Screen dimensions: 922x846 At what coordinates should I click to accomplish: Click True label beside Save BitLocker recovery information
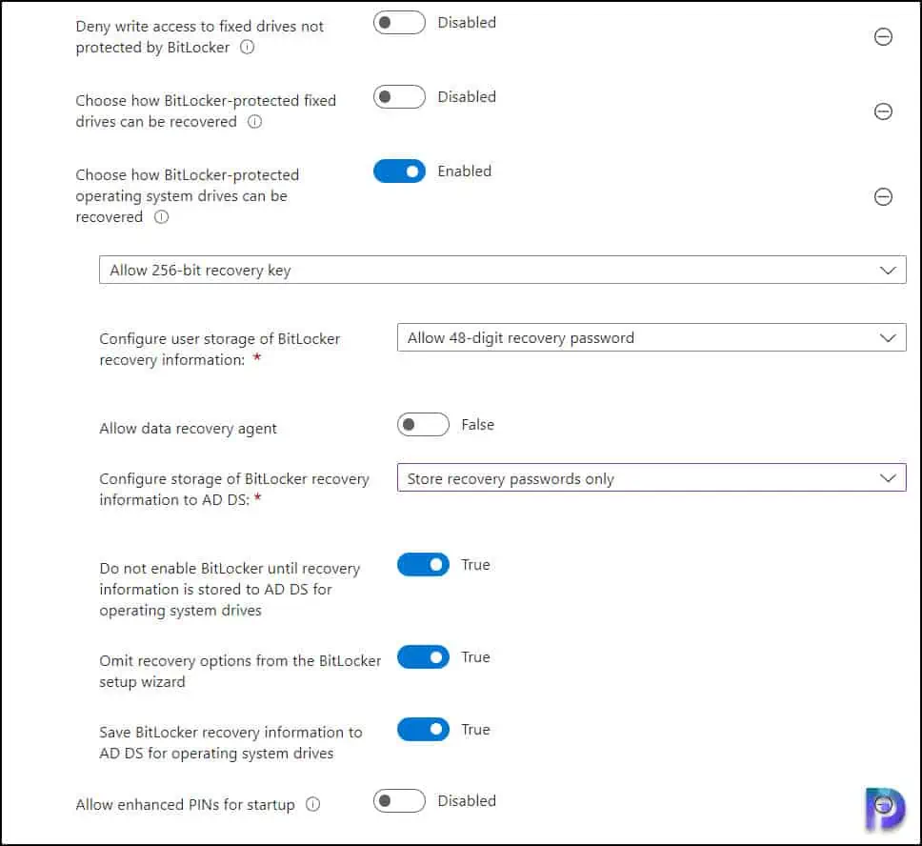click(475, 730)
